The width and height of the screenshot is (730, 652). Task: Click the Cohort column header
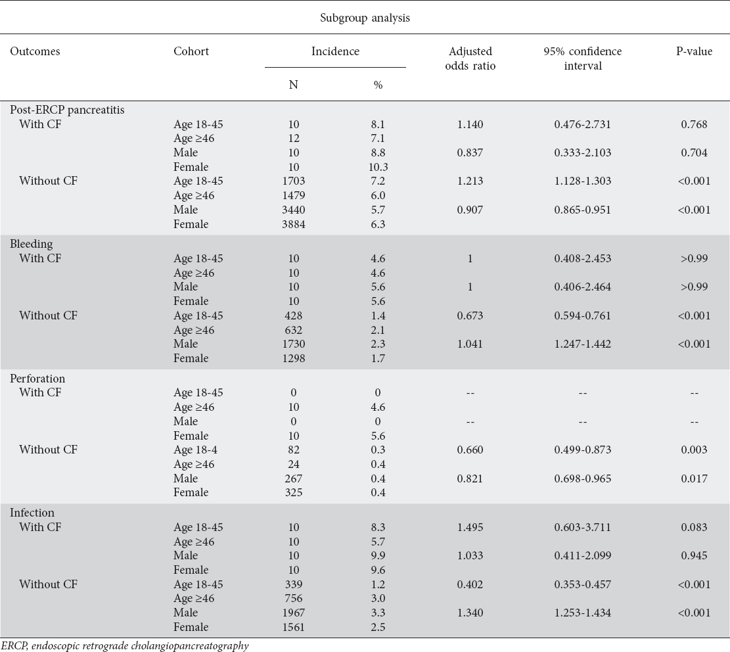191,51
